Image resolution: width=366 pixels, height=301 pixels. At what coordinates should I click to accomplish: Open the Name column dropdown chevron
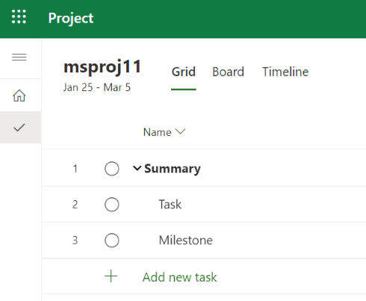(x=180, y=131)
